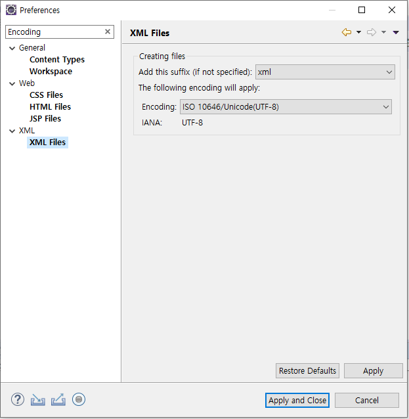Viewport: 409px width, 419px height.
Task: Open forward navigation history dropdown
Action: [x=383, y=32]
